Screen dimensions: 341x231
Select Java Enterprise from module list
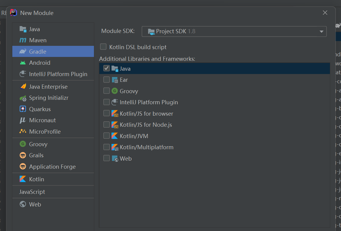(48, 87)
